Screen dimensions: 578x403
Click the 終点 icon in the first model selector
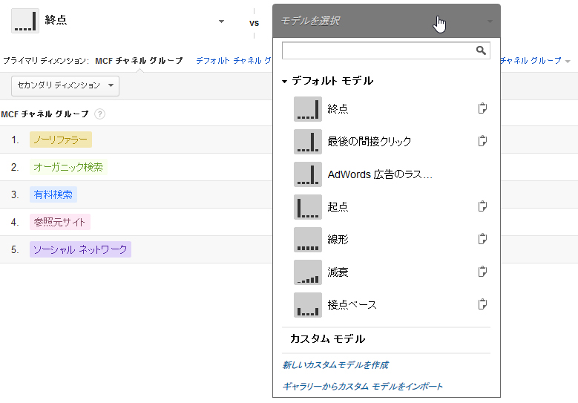pos(25,21)
